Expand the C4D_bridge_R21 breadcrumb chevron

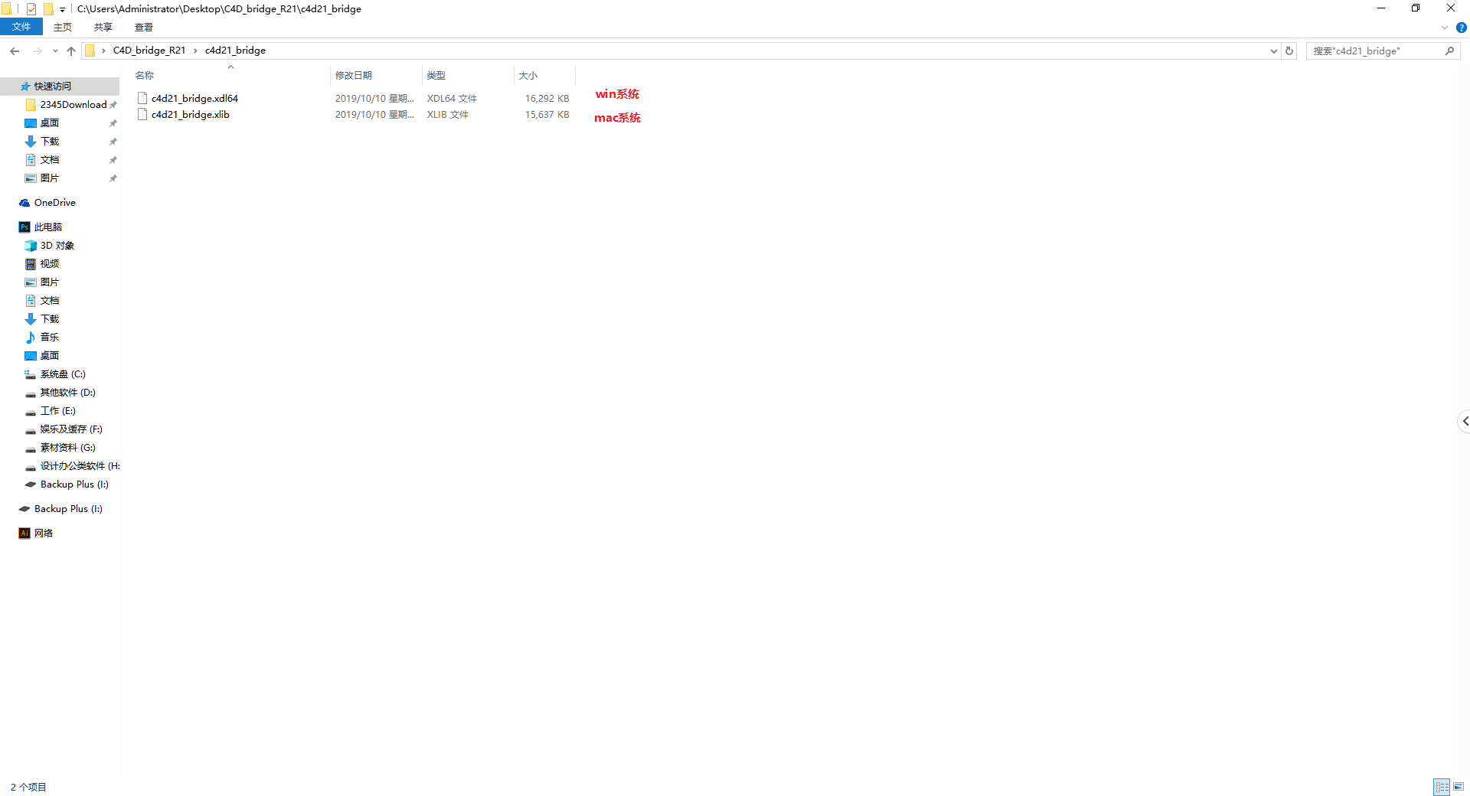[x=195, y=51]
